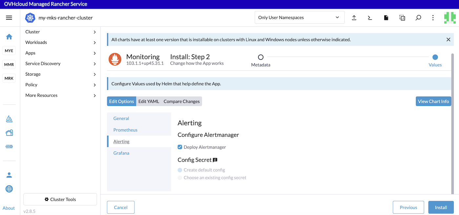
Task: Click the Users person icon in sidebar
Action: point(9,175)
